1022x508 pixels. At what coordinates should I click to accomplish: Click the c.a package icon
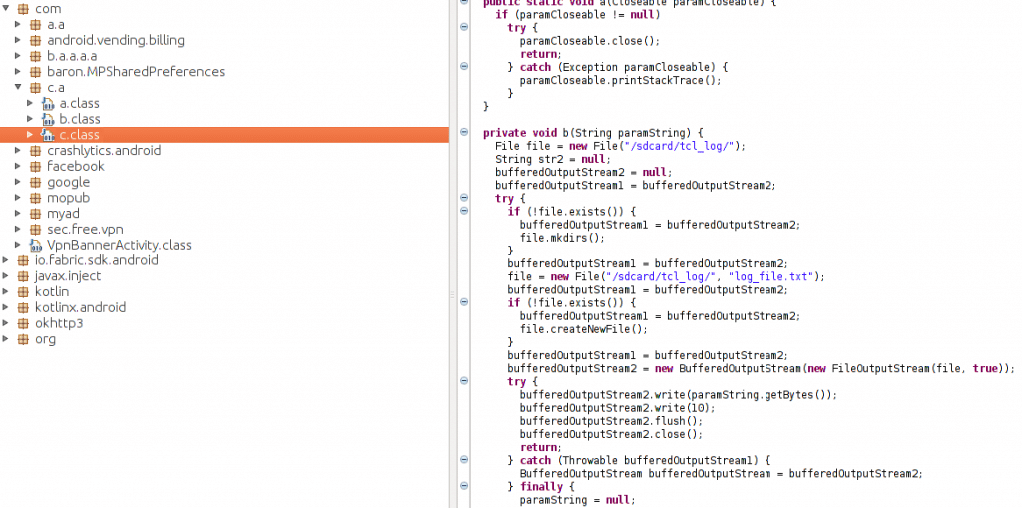click(x=35, y=88)
